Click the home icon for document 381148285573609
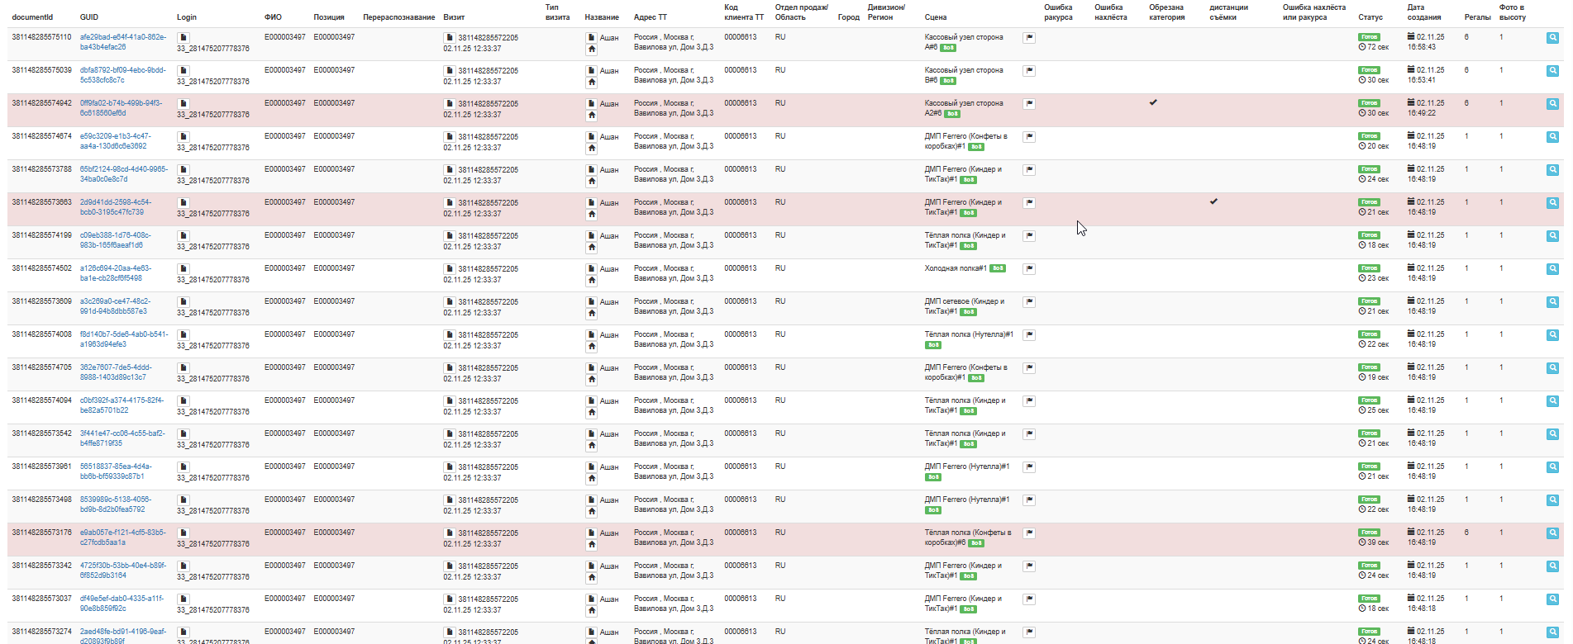 591,313
